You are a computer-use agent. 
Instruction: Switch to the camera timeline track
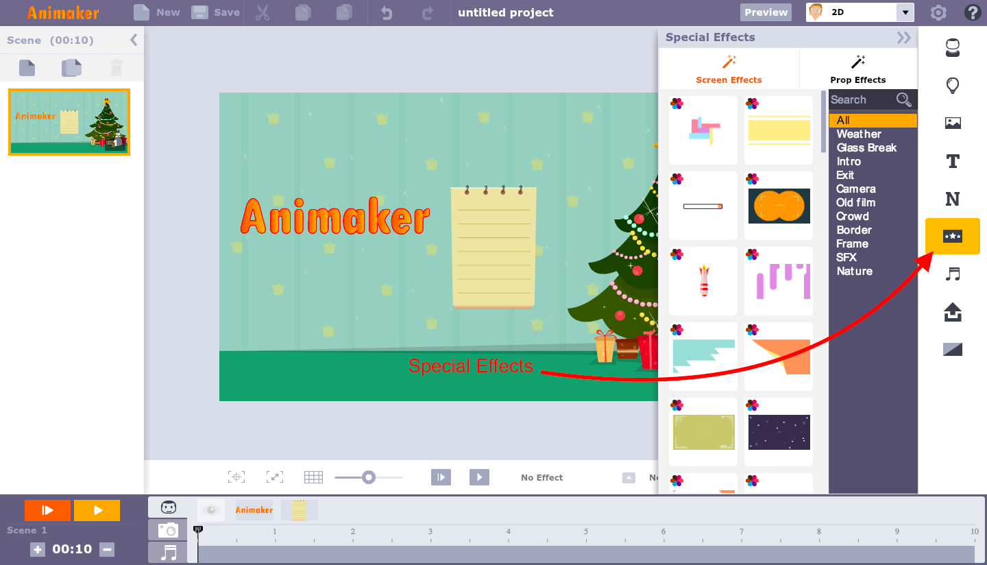(168, 530)
